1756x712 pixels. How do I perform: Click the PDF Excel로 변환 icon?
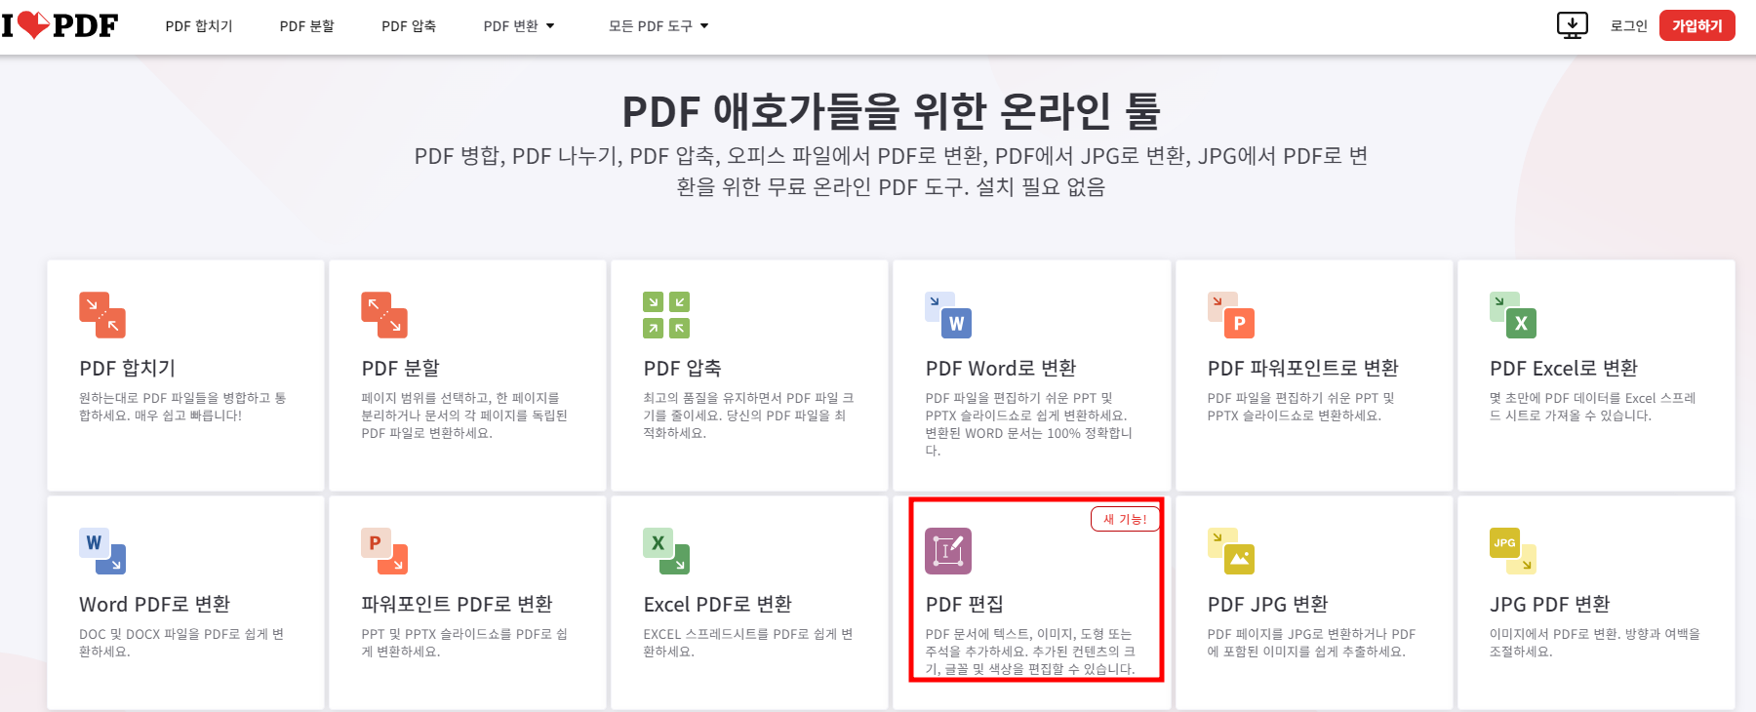click(x=1513, y=315)
